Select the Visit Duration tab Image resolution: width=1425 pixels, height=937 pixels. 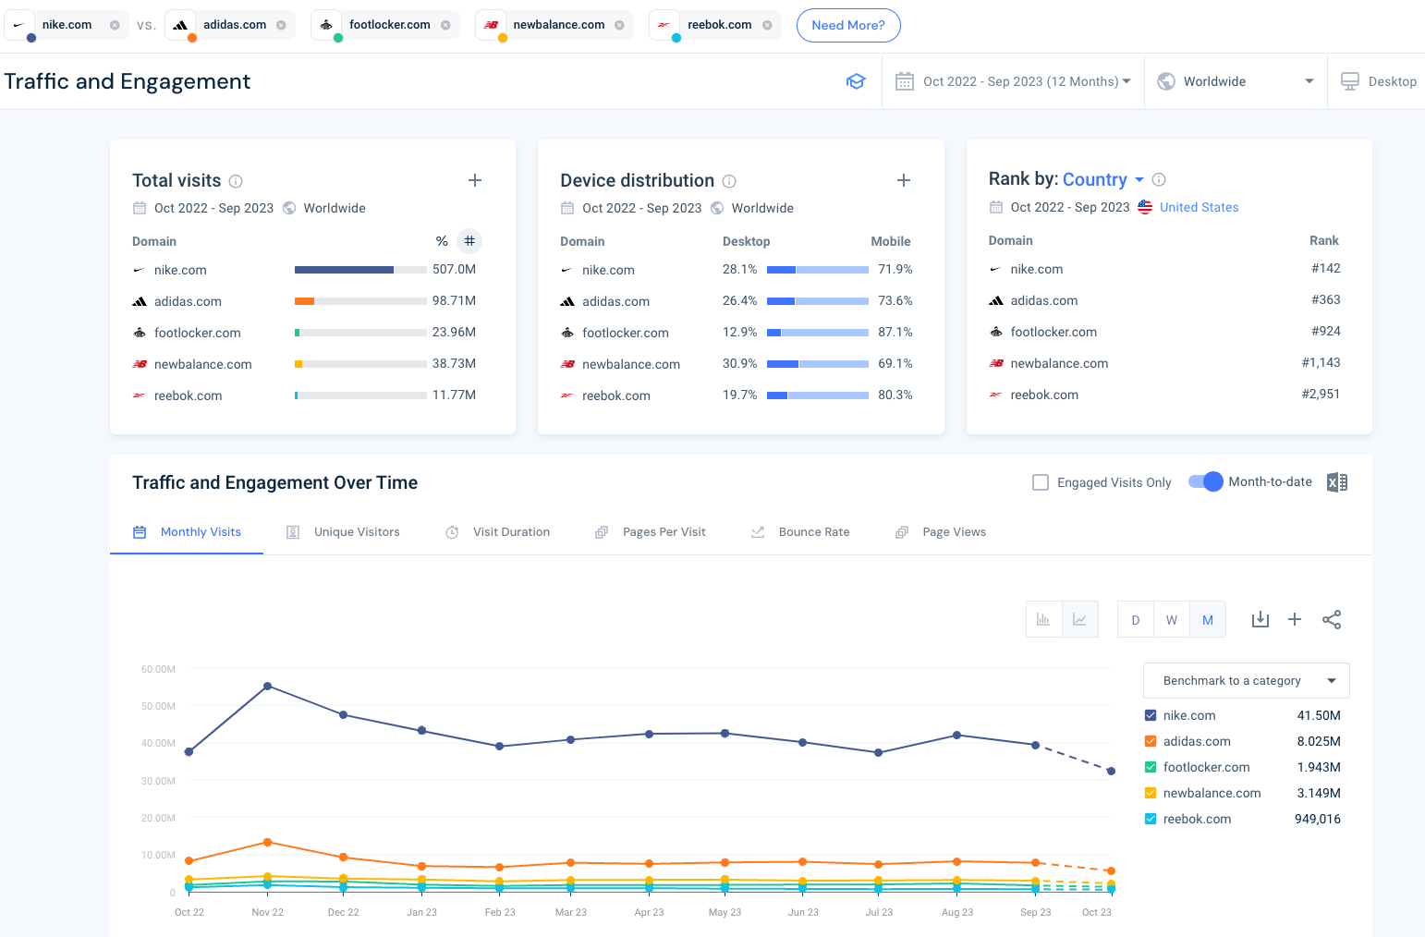click(x=497, y=532)
